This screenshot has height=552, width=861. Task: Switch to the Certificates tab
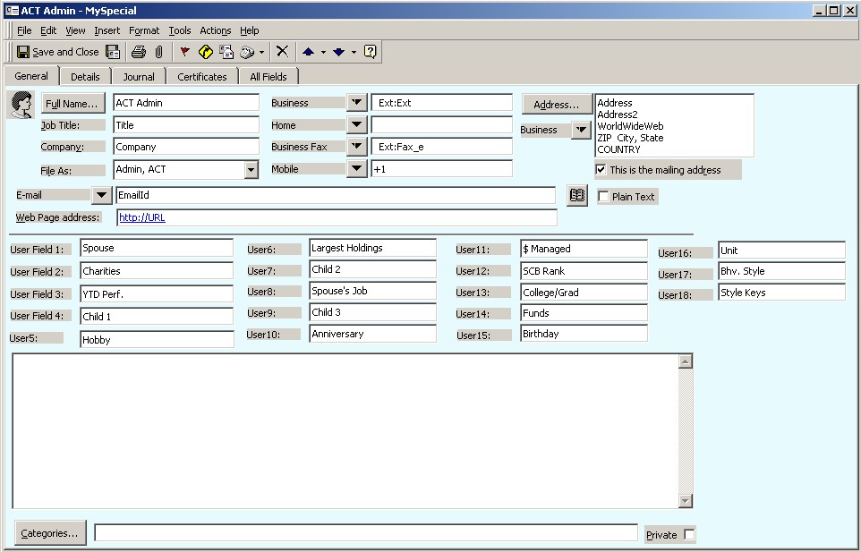(201, 77)
